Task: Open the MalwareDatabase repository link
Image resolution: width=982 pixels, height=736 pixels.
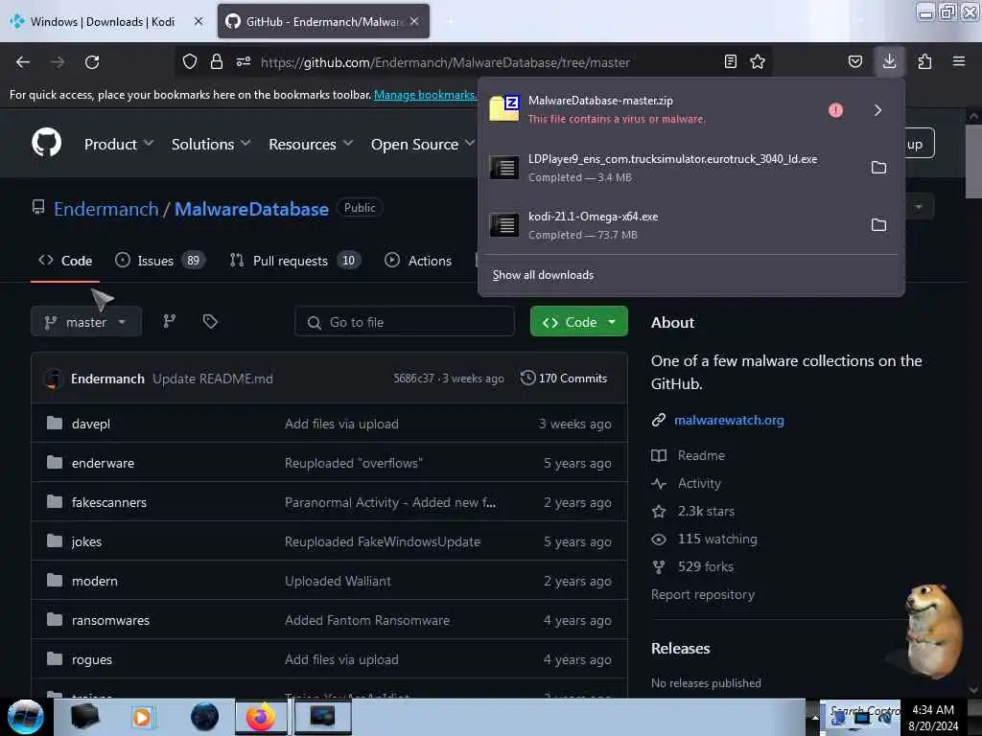Action: [x=251, y=208]
